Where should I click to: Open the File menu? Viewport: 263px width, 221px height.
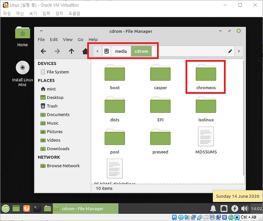41,39
